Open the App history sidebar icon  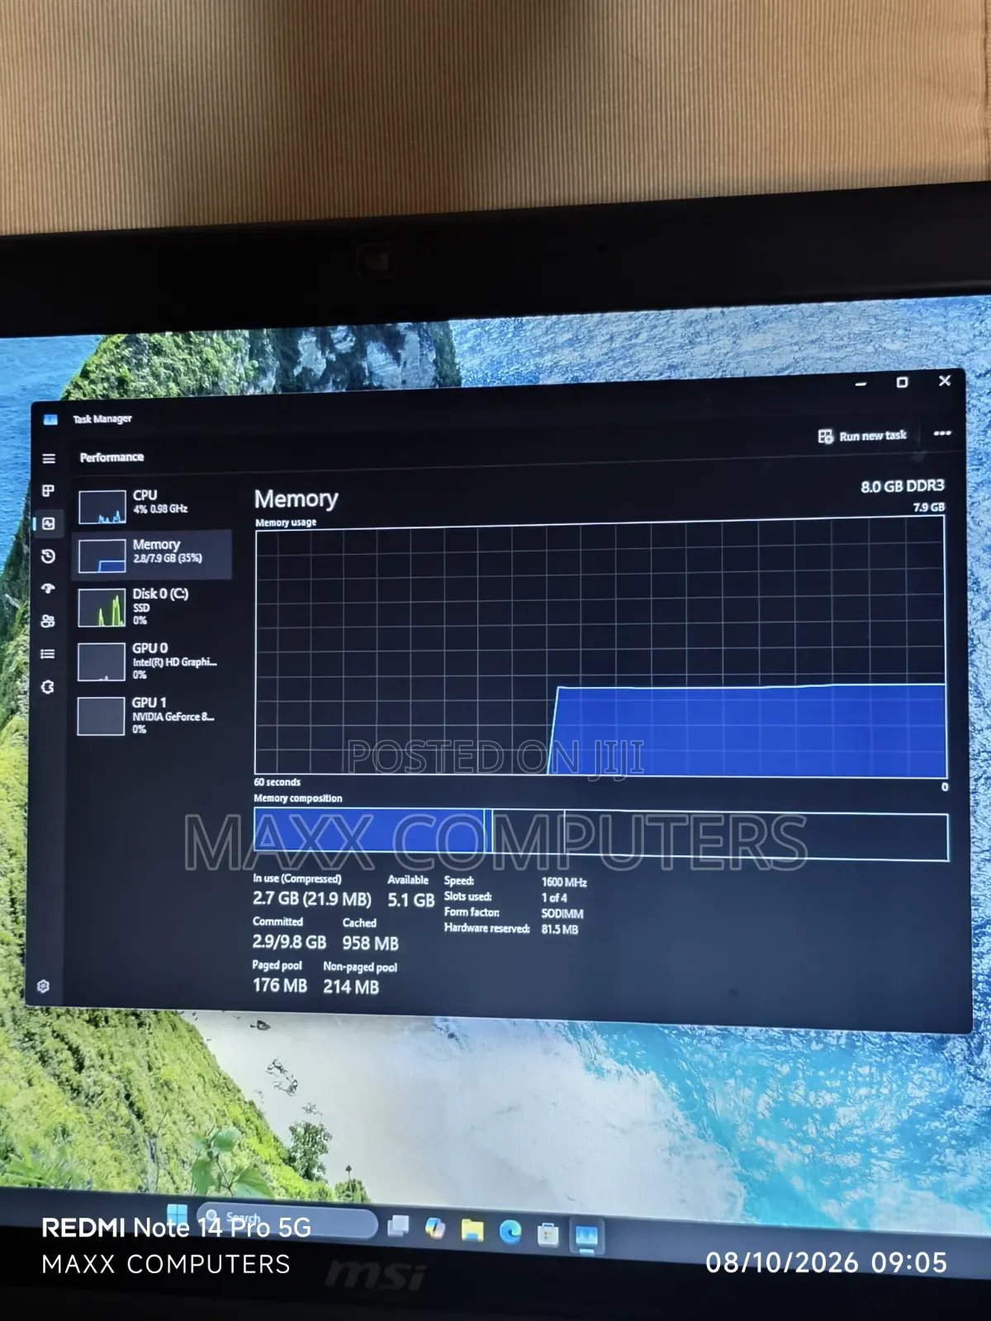[49, 556]
